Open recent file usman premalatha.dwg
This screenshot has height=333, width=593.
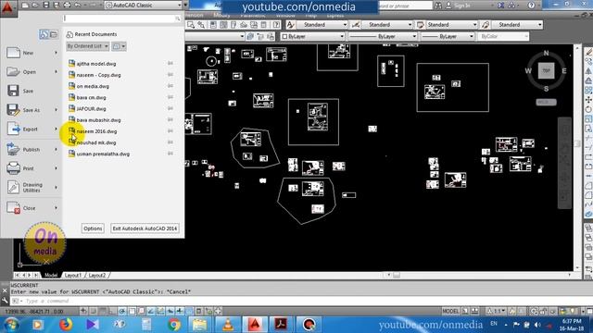(x=103, y=154)
